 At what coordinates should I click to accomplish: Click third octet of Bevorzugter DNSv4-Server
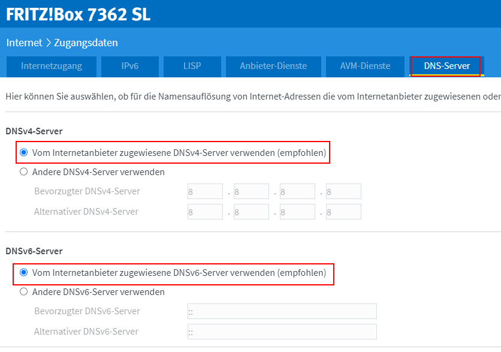click(x=297, y=191)
